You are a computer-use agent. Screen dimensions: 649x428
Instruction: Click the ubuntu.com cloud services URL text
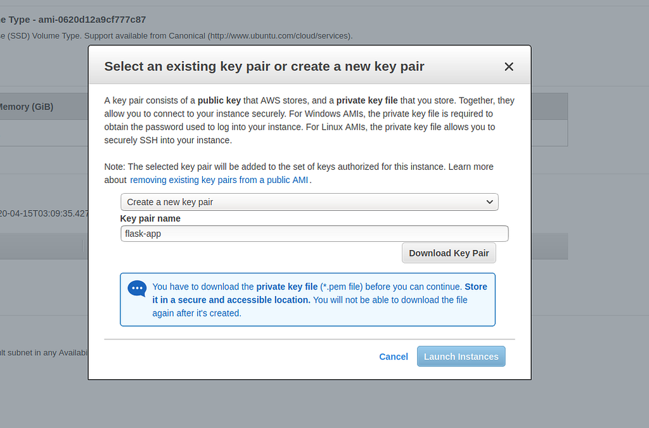280,36
